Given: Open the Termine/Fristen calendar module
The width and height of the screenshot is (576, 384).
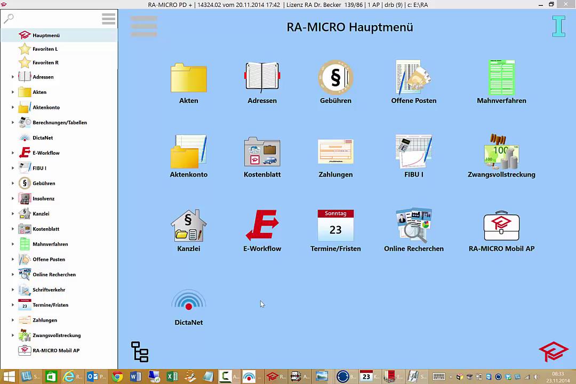Looking at the screenshot, I should (335, 230).
